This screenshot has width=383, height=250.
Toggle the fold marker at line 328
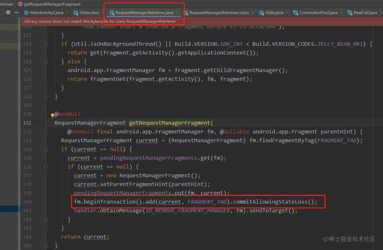click(x=46, y=96)
